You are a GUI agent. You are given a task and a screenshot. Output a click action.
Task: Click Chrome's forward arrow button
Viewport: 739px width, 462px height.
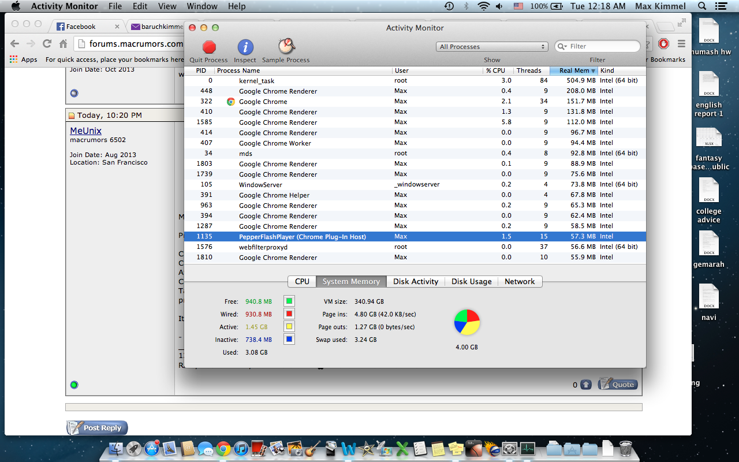click(31, 43)
